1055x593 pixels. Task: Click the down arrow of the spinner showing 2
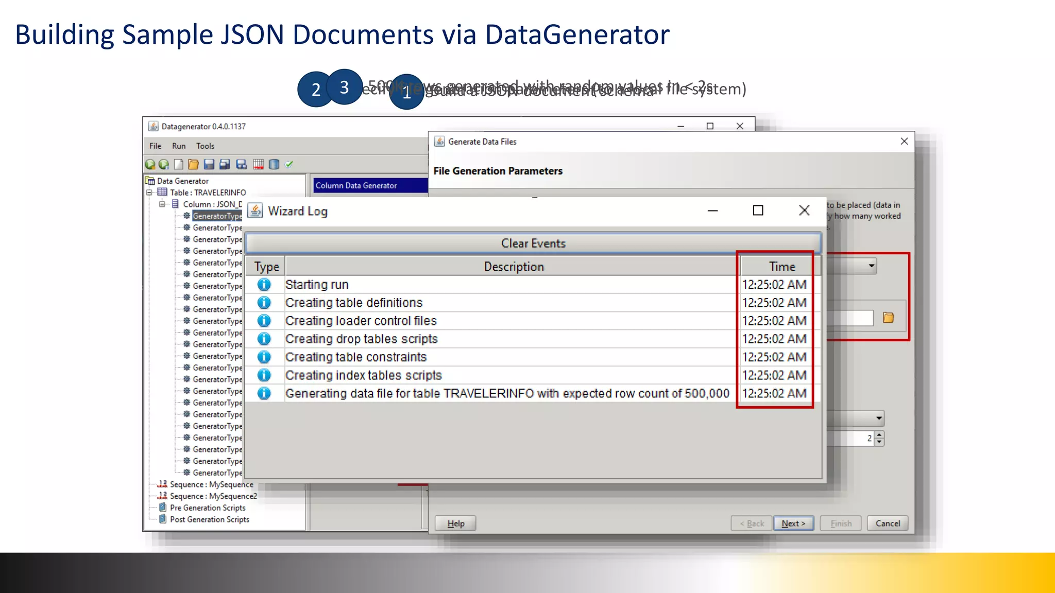(x=879, y=442)
